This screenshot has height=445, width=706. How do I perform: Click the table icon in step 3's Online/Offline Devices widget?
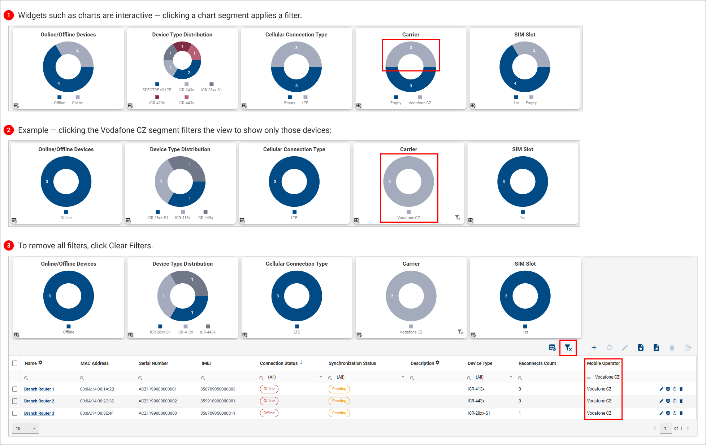click(x=17, y=335)
